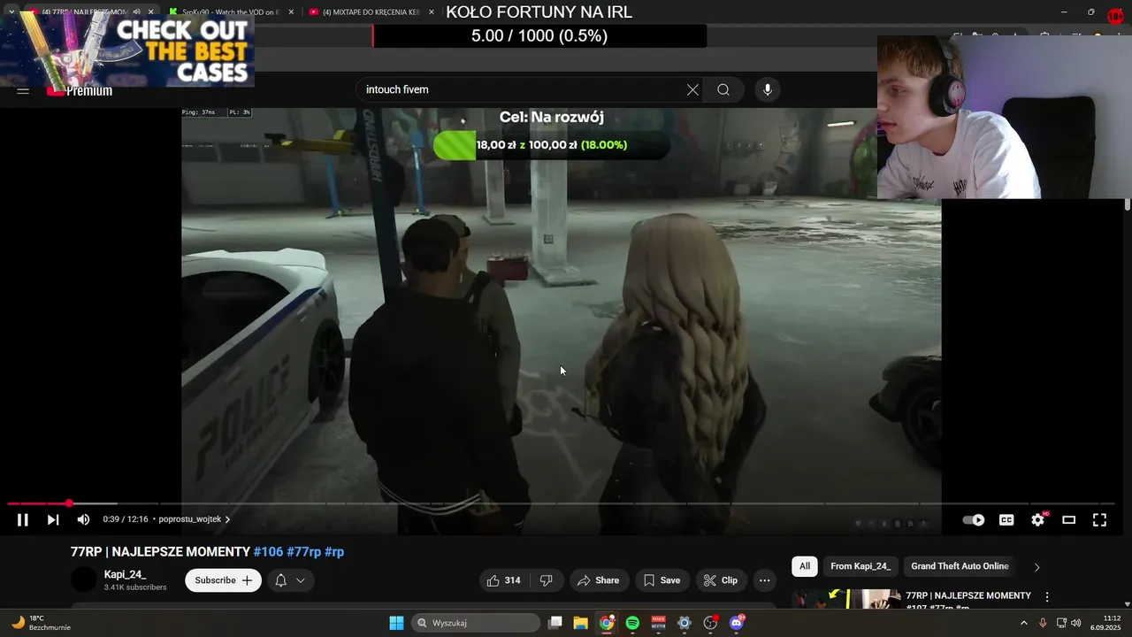Screen dimensions: 1132x637
Task: Dislike the video with thumbs down
Action: (x=546, y=580)
